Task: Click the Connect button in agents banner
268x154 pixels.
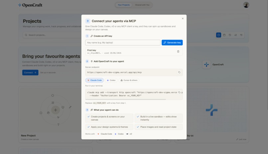Action: point(30,73)
